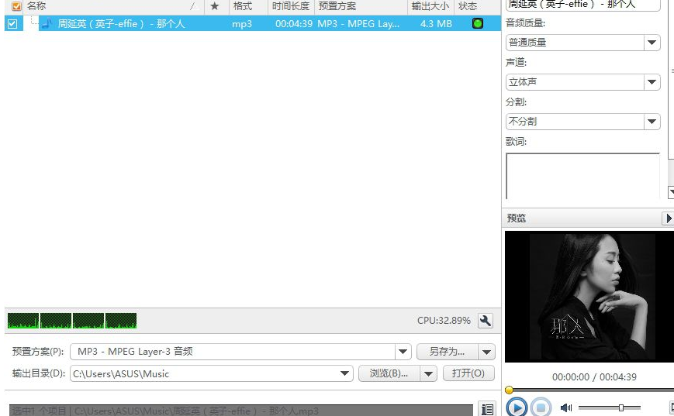
Task: Click the CPU usage graph display
Action: 72,321
